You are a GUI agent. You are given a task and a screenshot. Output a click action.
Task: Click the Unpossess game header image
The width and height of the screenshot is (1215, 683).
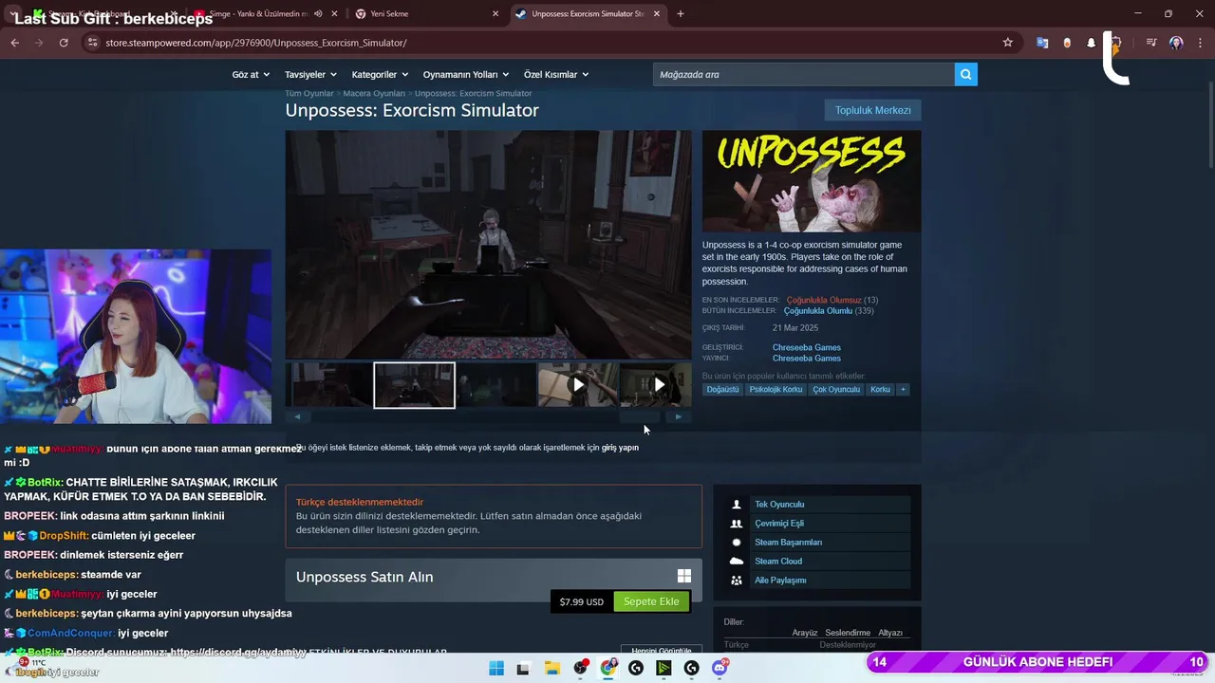(812, 181)
